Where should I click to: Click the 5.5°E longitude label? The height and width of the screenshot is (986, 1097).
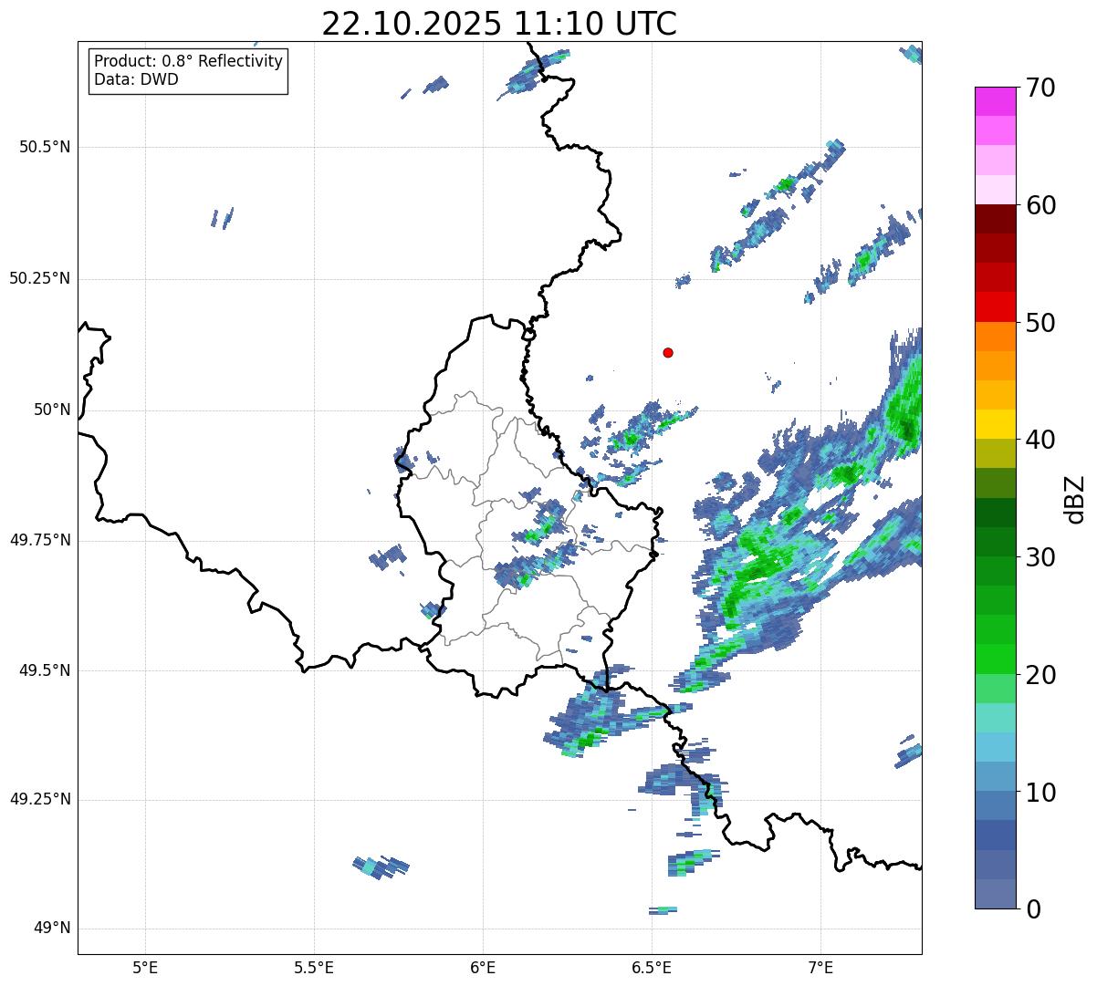click(x=314, y=967)
